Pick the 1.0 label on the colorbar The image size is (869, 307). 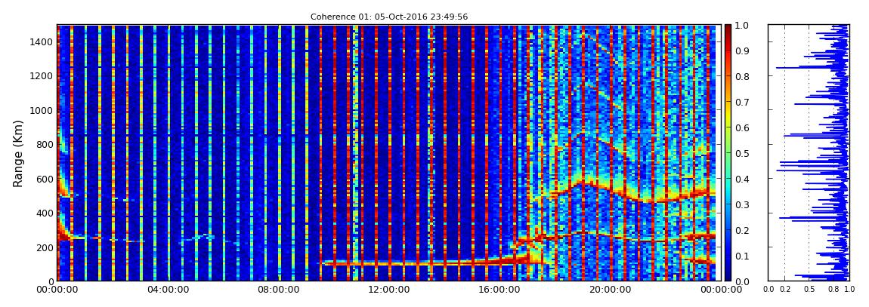742,26
